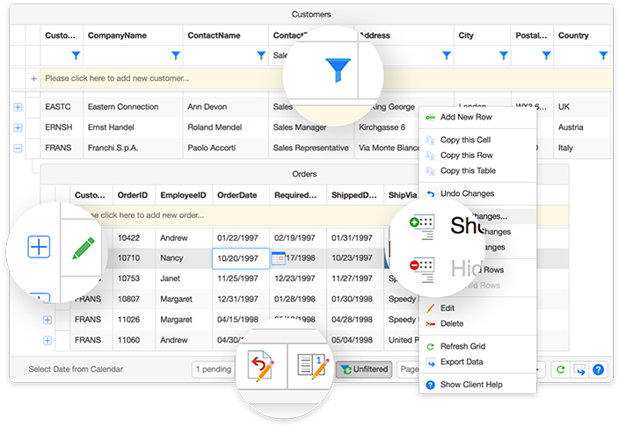The height and width of the screenshot is (427, 619).
Task: Click the green refresh icon in footer
Action: 560,370
